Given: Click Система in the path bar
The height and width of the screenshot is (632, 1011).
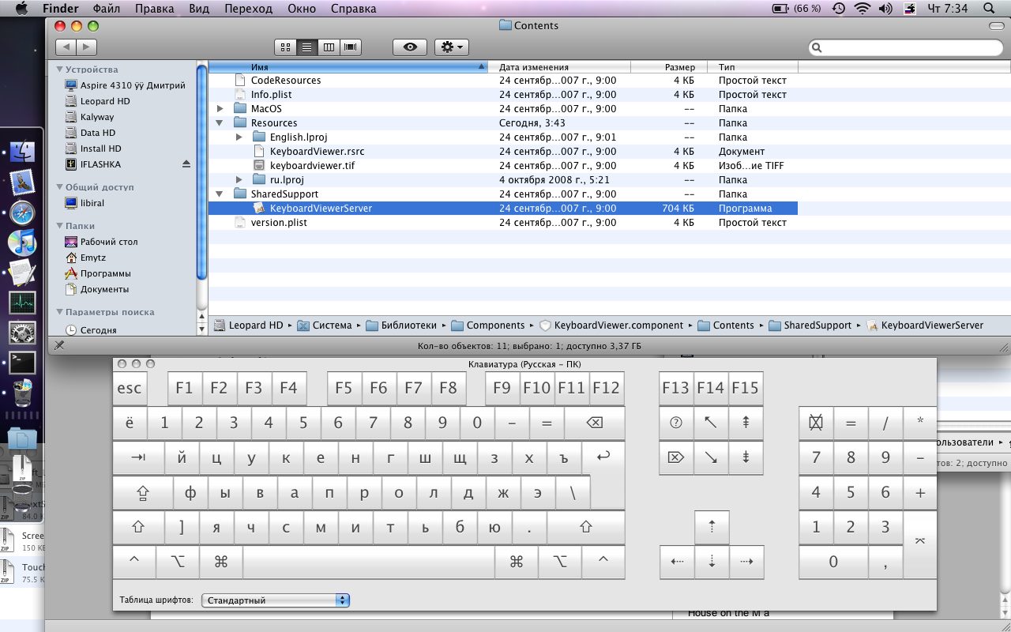Looking at the screenshot, I should [325, 325].
